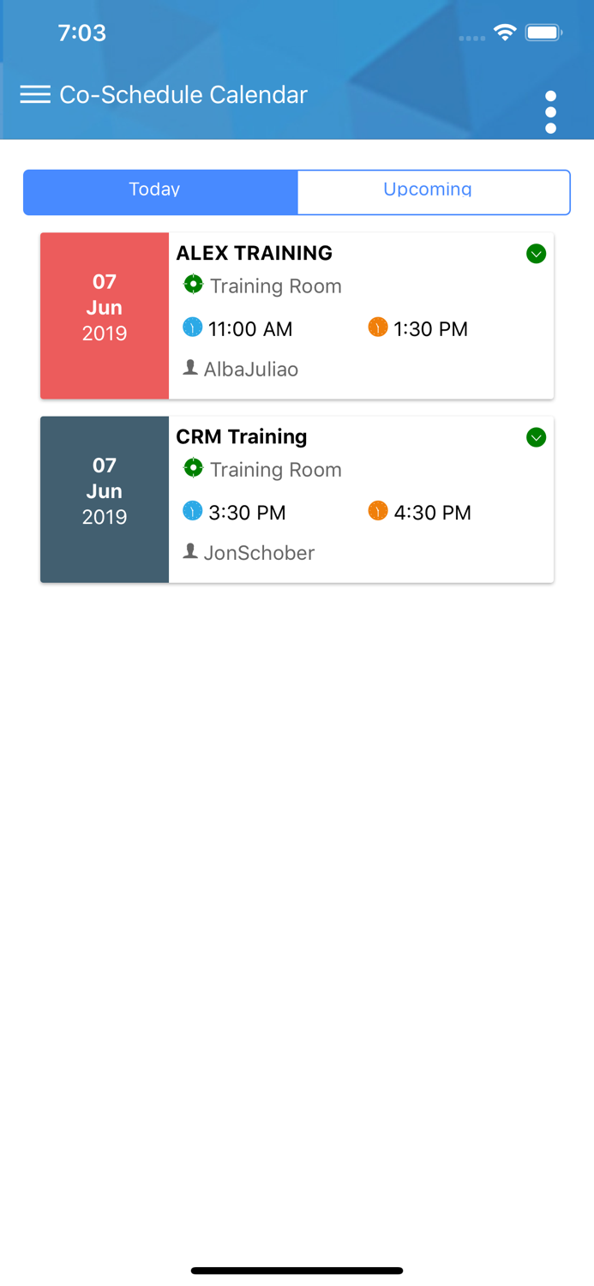Click the dark date block for CRM Training
This screenshot has width=594, height=1286.
[x=104, y=499]
